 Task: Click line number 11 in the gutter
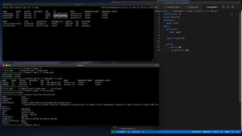[158, 44]
